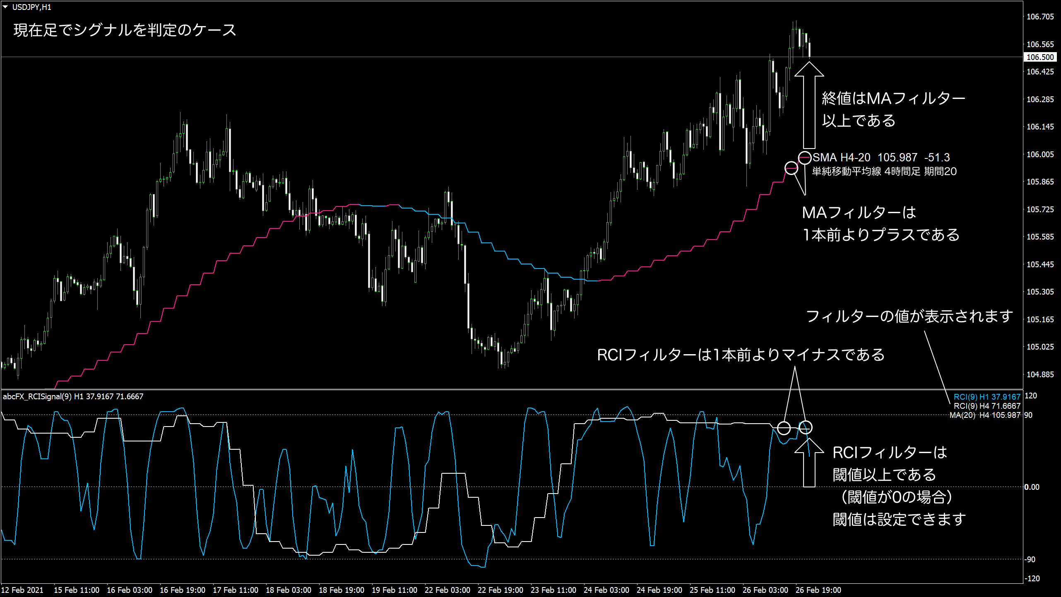The height and width of the screenshot is (597, 1061).
Task: Click the 現在足でシグナルを判定のケース title text
Action: [124, 30]
